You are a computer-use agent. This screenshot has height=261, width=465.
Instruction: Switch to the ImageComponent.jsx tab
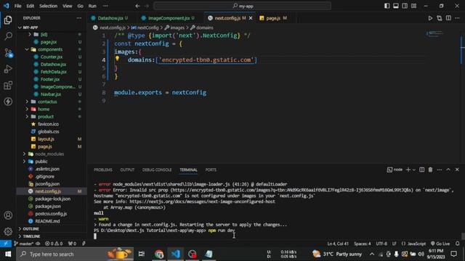point(169,18)
